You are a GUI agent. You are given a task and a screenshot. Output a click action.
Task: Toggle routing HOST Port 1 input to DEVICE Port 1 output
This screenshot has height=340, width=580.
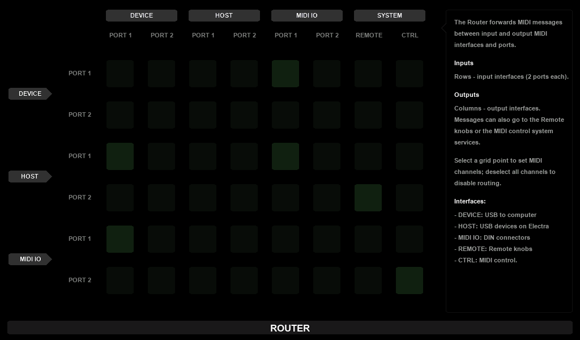pos(120,156)
